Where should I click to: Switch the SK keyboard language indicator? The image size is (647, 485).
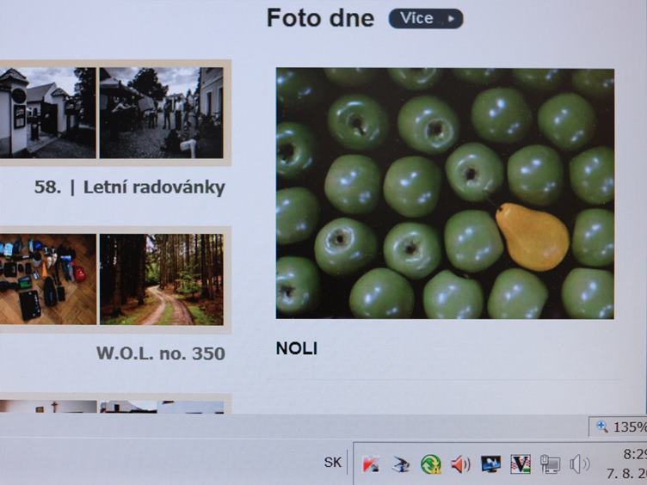click(333, 463)
